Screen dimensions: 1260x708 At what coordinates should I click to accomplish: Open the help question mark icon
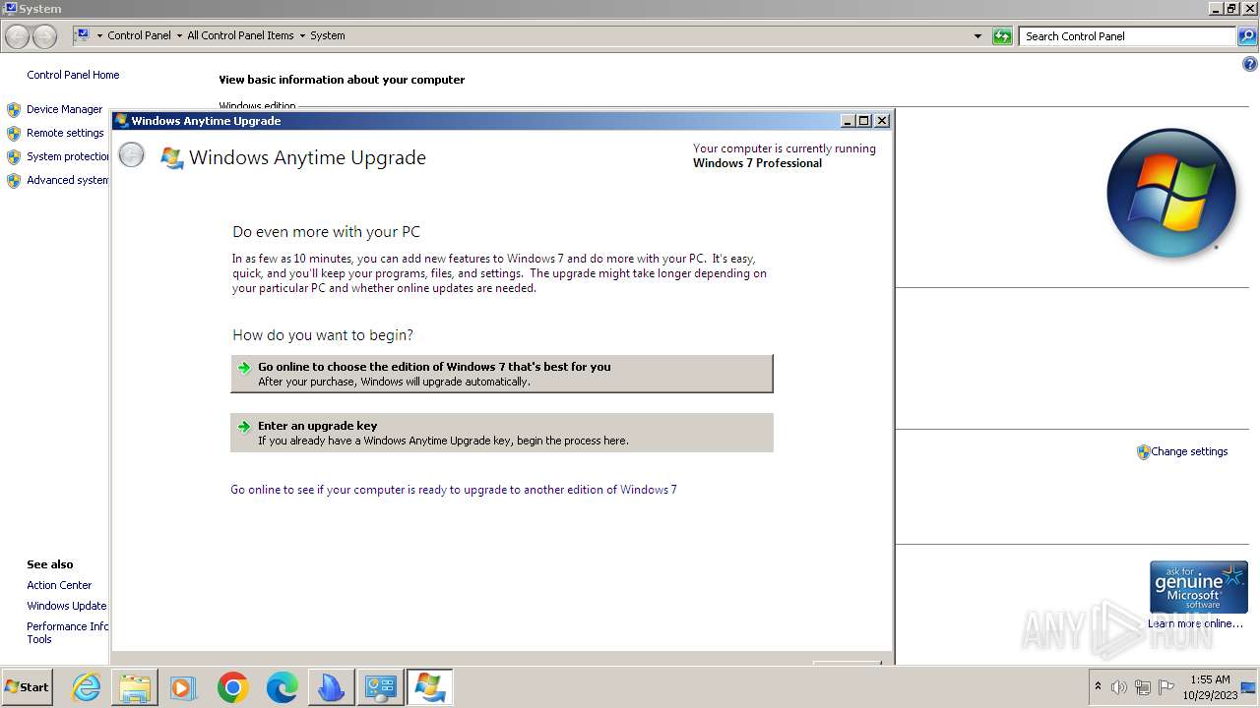coord(1249,65)
